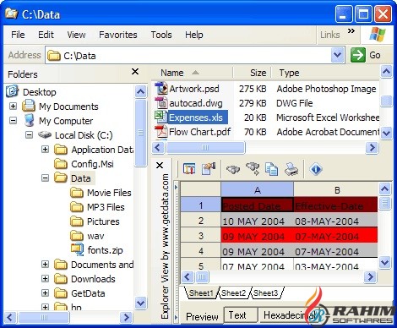397x328 pixels.
Task: Open the Edit menu
Action: click(x=46, y=35)
